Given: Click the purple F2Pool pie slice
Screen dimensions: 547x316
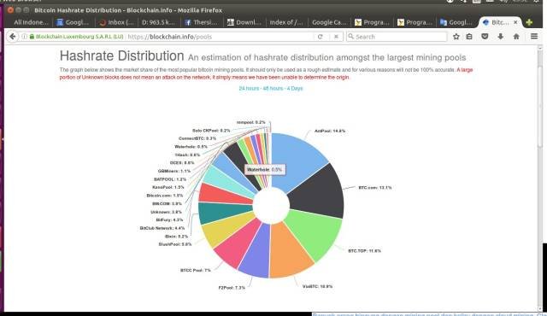Looking at the screenshot, I should pos(256,253).
